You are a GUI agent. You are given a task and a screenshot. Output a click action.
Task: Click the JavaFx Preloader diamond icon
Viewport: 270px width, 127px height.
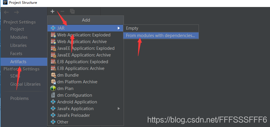[53, 115]
